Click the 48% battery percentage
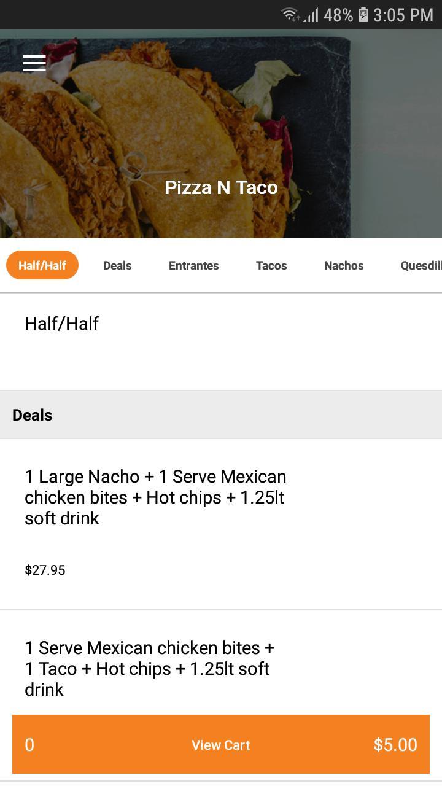442x786 pixels. pyautogui.click(x=338, y=14)
